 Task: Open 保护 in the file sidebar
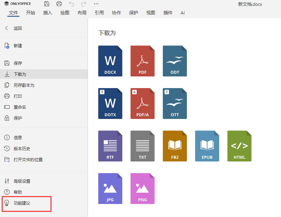pos(44,118)
